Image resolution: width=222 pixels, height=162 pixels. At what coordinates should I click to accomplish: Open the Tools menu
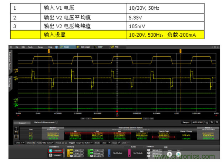pyautogui.click(x=30, y=47)
